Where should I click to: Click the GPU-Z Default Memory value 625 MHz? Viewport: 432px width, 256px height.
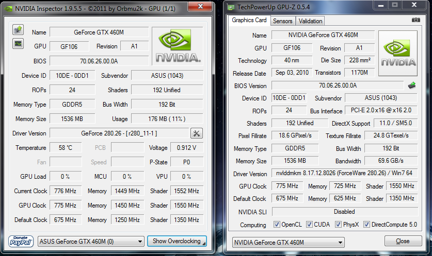point(345,198)
